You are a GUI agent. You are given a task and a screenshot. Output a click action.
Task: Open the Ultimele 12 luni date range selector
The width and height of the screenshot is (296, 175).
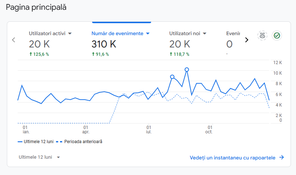pyautogui.click(x=39, y=157)
